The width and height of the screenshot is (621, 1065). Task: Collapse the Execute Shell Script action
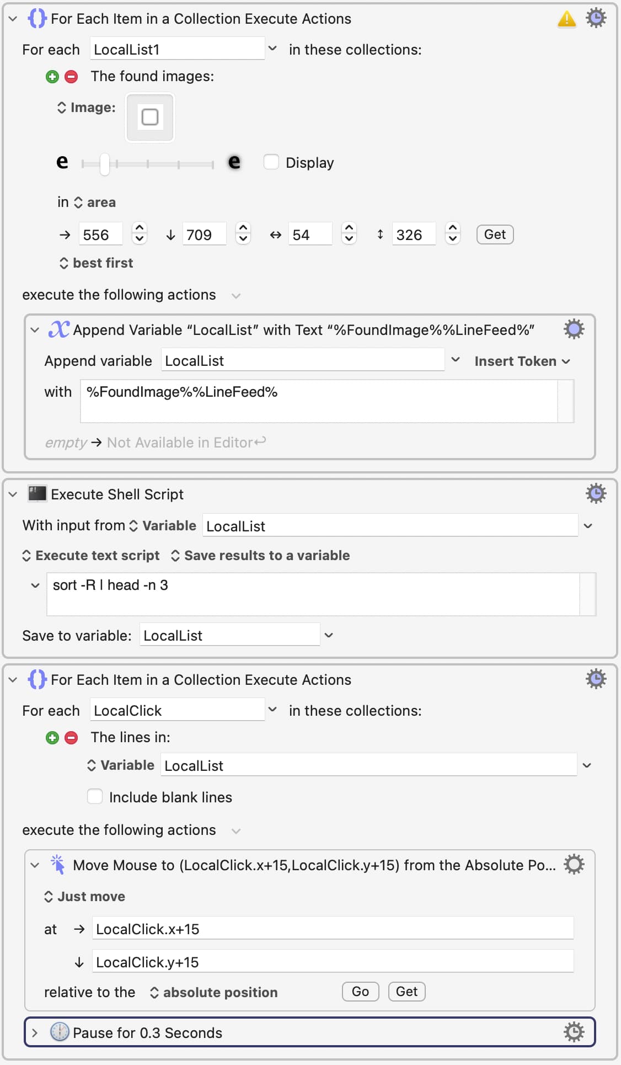[x=13, y=494]
